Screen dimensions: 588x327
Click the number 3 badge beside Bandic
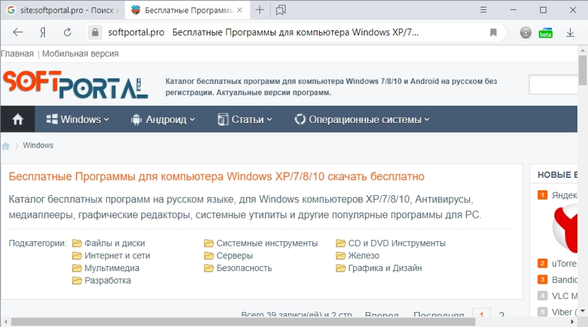pyautogui.click(x=543, y=279)
